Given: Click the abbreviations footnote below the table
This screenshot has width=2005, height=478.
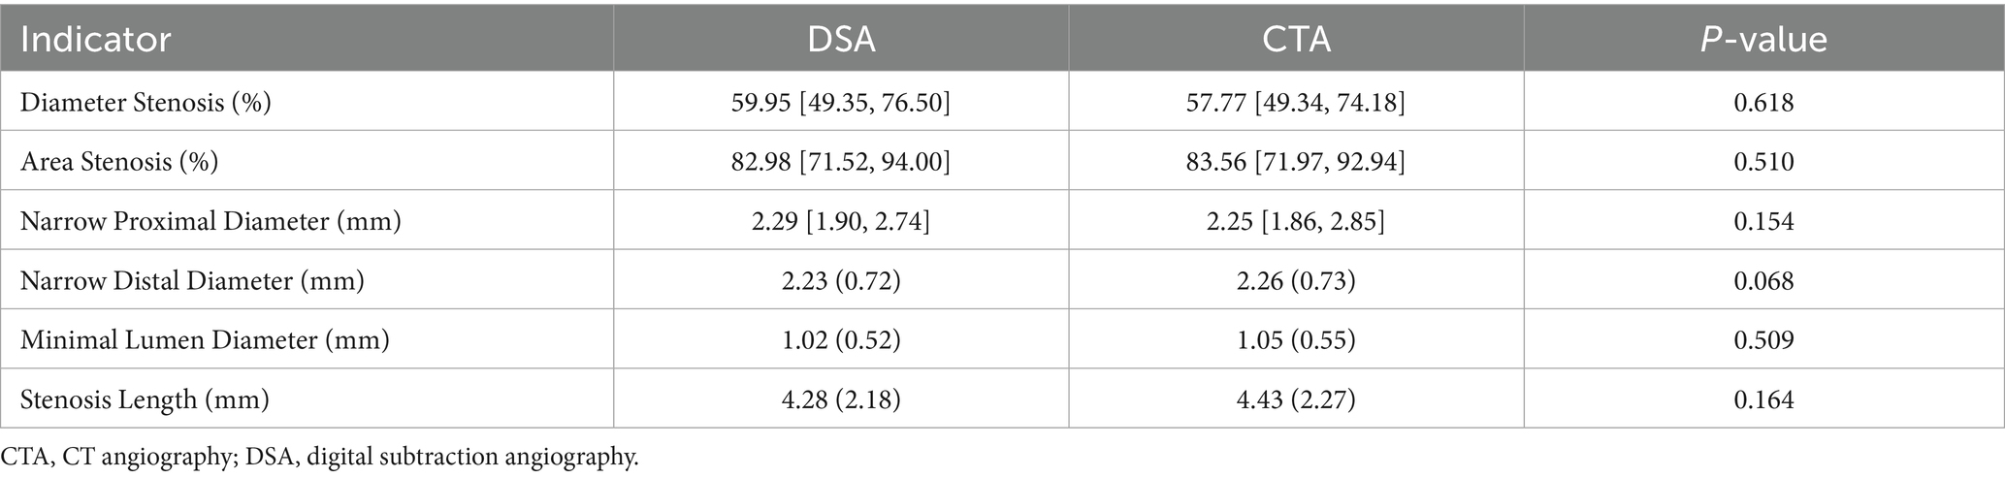Looking at the screenshot, I should tap(320, 457).
